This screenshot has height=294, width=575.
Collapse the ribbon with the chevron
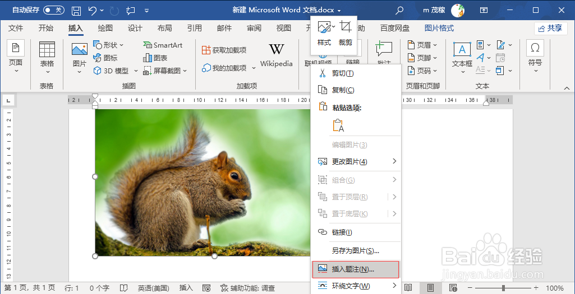(567, 88)
